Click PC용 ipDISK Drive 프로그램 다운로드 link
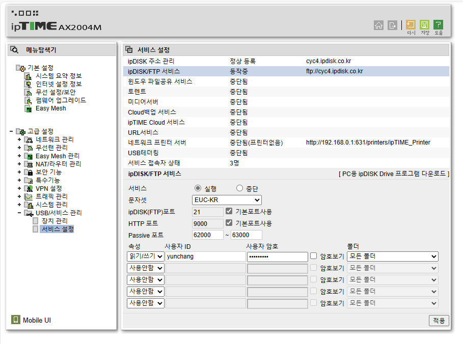Viewport: 463px width, 344px height. click(394, 174)
